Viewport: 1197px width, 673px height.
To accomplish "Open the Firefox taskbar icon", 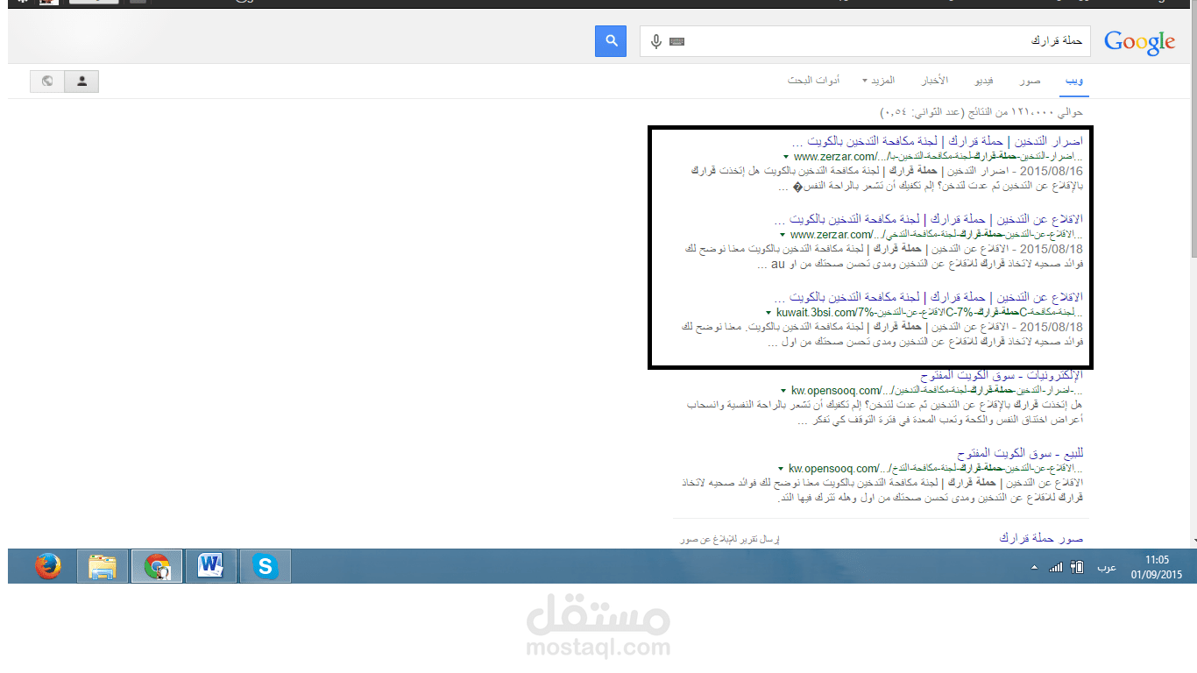I will click(x=48, y=567).
